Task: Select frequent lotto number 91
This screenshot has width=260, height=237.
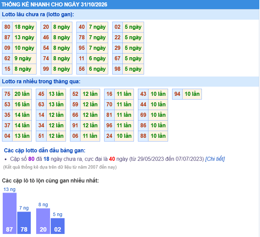Action: point(75,125)
